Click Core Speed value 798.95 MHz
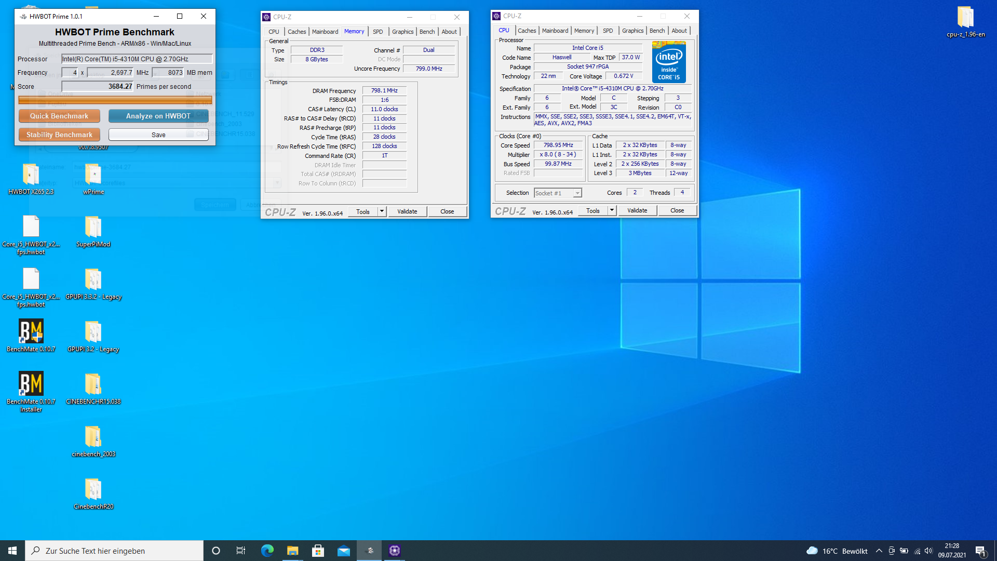Image resolution: width=997 pixels, height=561 pixels. pos(558,145)
